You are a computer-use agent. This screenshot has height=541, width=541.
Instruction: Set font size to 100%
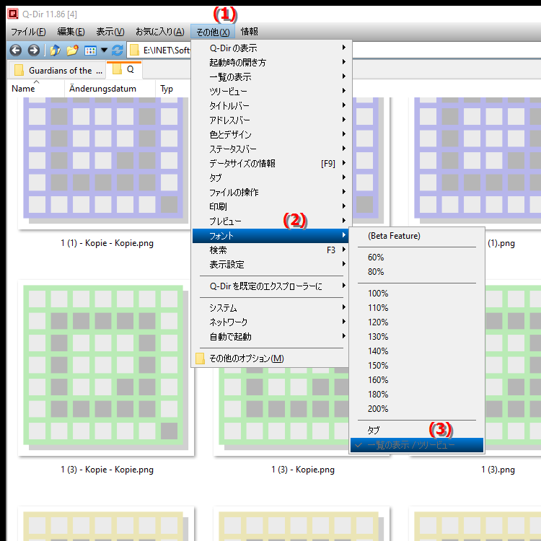point(417,294)
